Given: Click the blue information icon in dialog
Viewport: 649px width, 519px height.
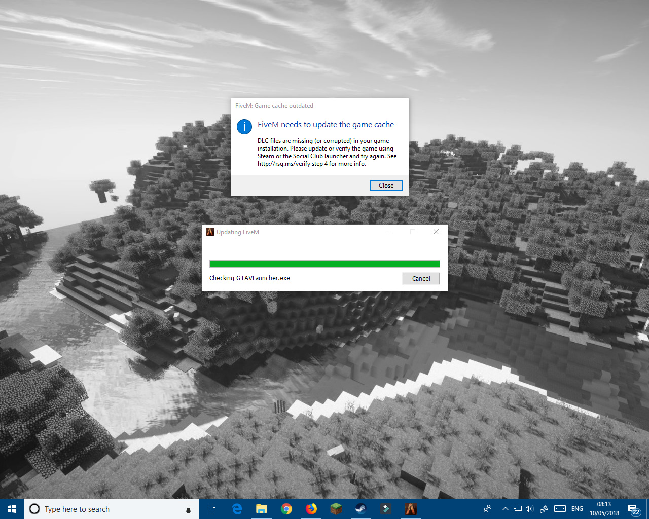Looking at the screenshot, I should click(x=244, y=127).
